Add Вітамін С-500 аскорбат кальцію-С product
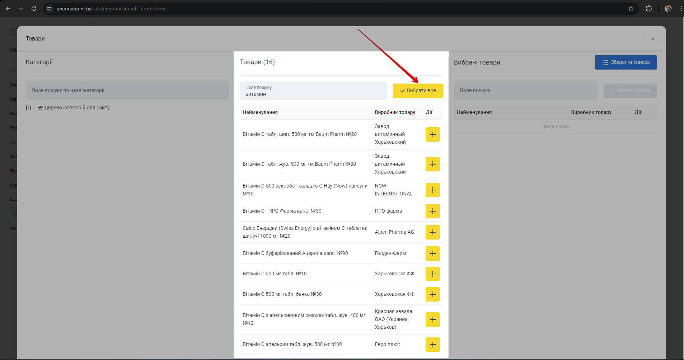This screenshot has height=360, width=684. tap(432, 190)
